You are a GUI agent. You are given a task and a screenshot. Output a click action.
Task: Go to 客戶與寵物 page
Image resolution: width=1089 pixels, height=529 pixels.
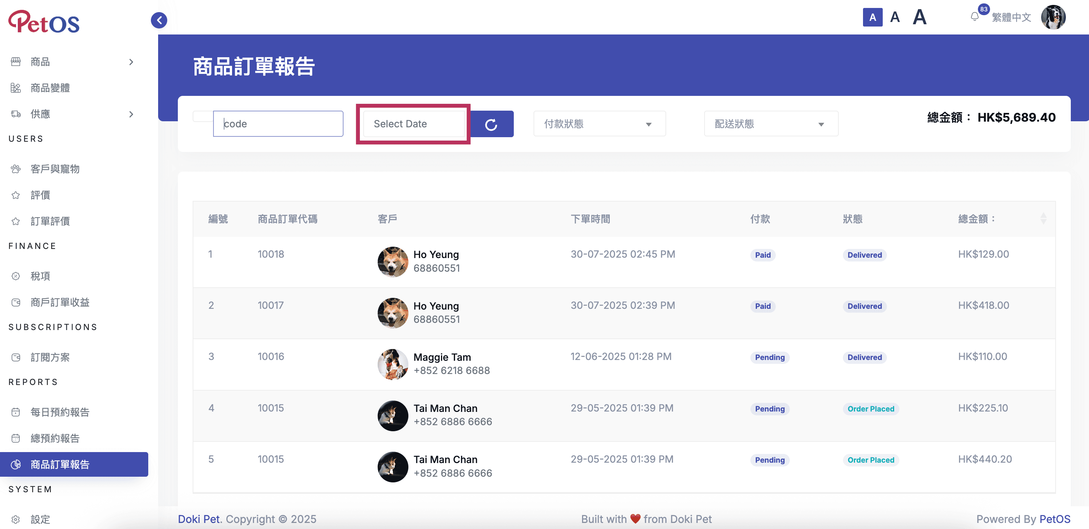click(55, 169)
